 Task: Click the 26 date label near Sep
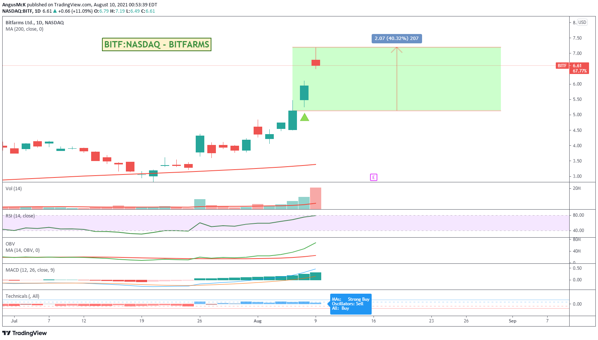click(466, 321)
